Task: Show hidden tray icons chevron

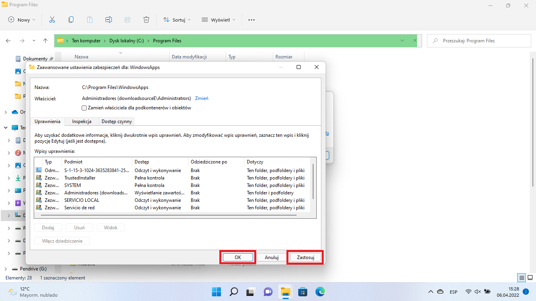Action: click(x=431, y=292)
